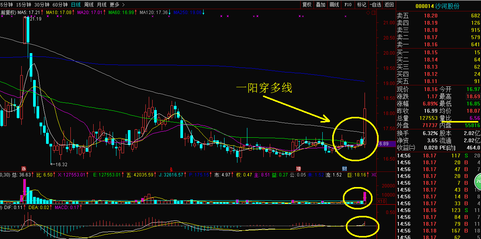Open the 画线 drawing tools

pos(334,5)
